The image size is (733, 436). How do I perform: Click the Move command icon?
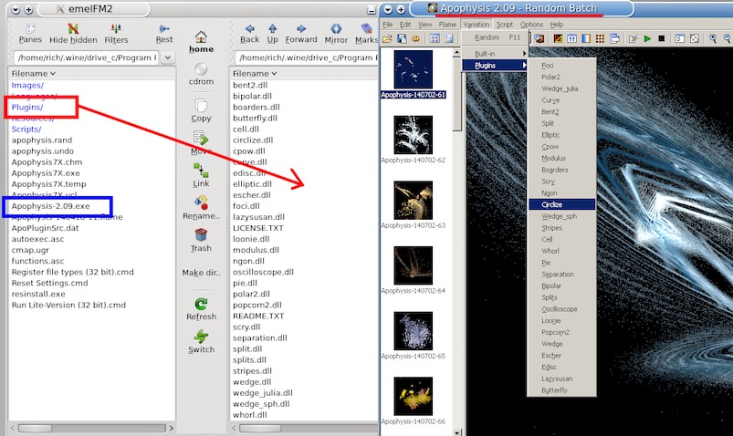[x=201, y=139]
